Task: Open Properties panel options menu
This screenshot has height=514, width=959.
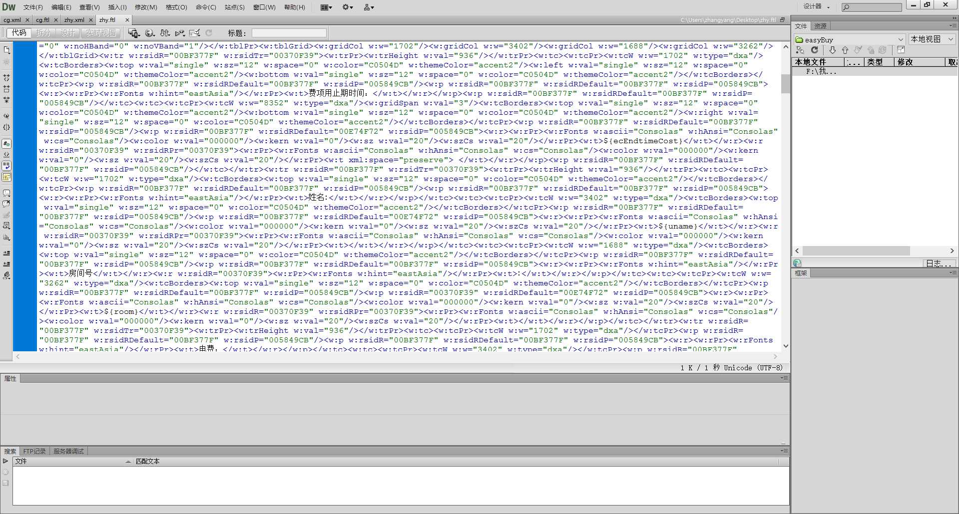Action: point(785,378)
